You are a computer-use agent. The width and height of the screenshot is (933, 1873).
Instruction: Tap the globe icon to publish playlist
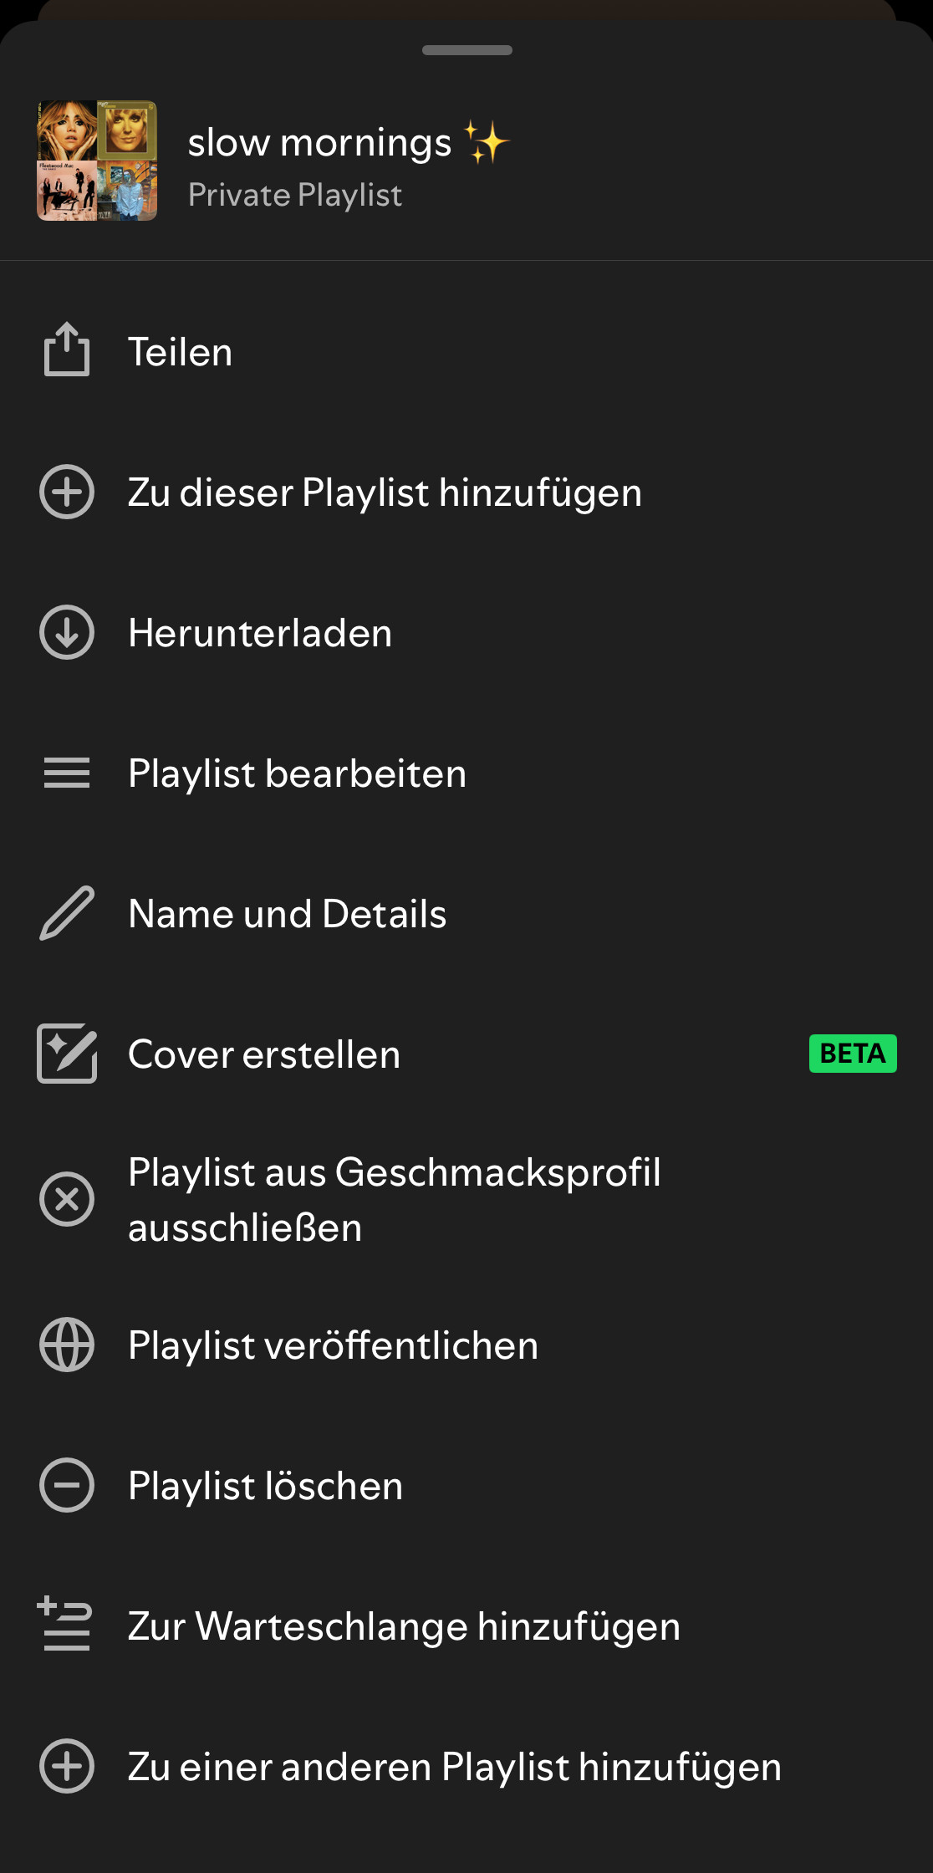click(67, 1345)
